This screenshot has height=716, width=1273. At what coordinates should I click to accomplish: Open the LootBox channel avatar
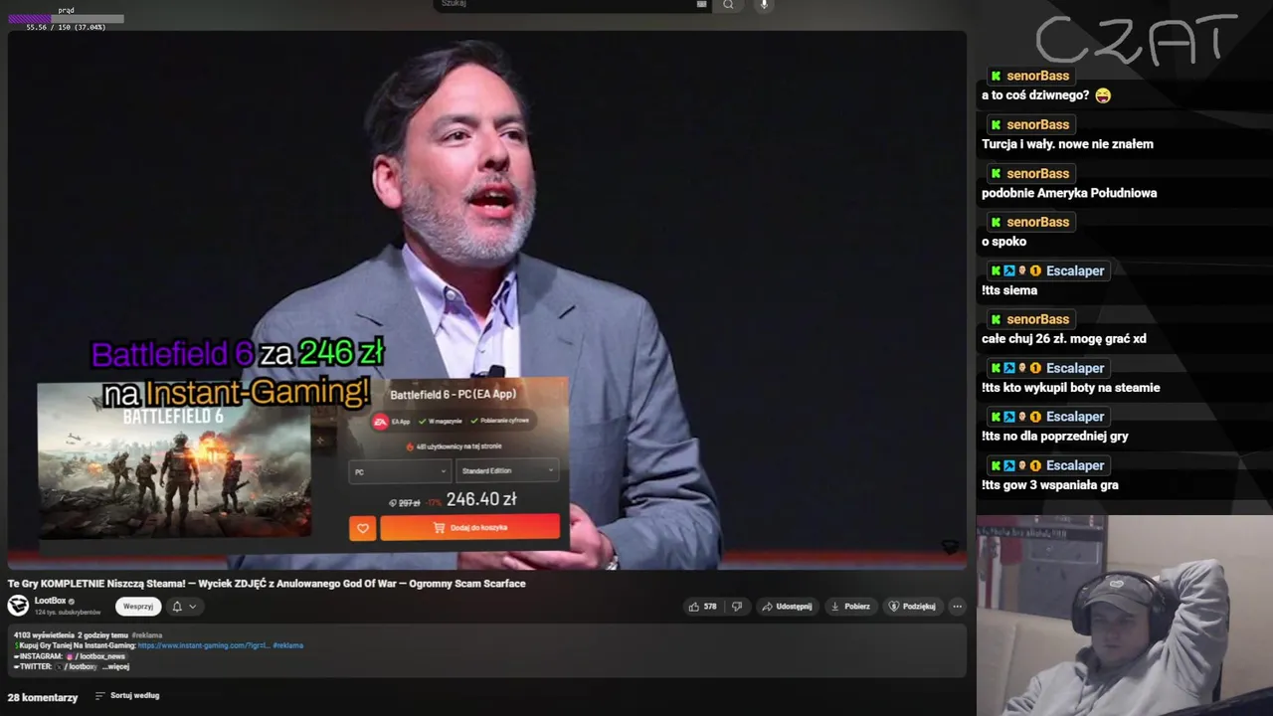18,605
